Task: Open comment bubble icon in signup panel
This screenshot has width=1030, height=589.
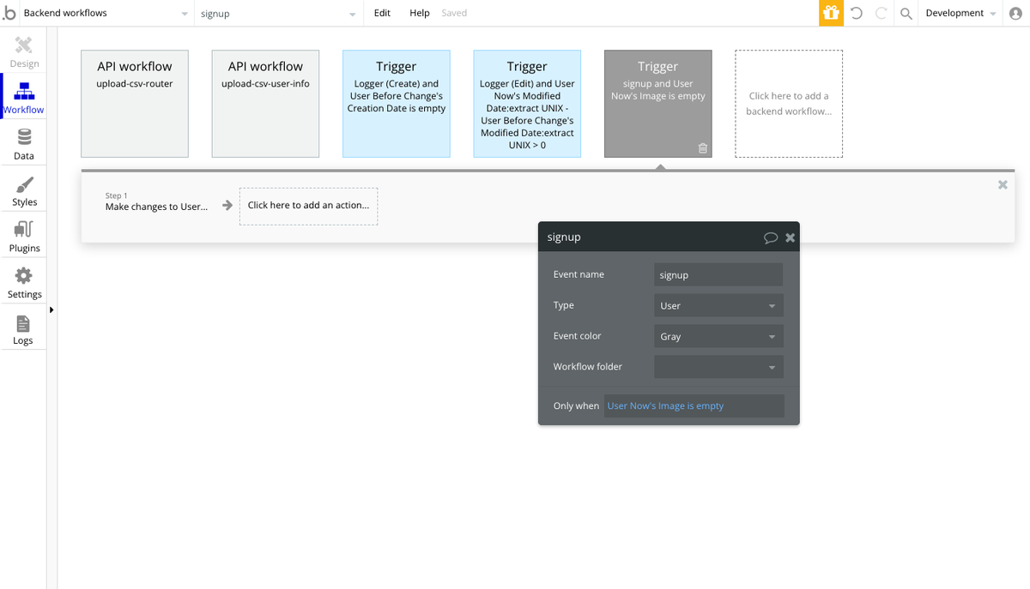Action: (x=771, y=237)
